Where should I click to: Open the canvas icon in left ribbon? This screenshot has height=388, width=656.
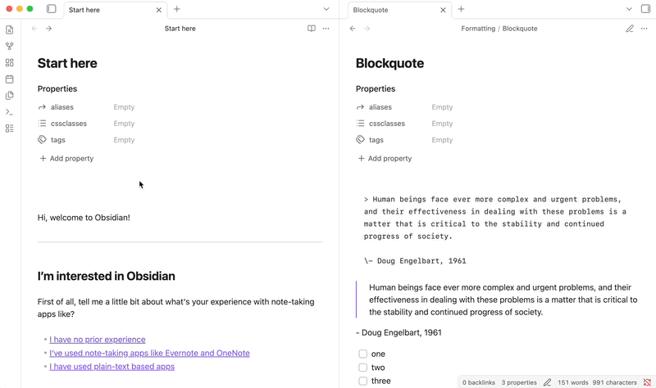[9, 63]
